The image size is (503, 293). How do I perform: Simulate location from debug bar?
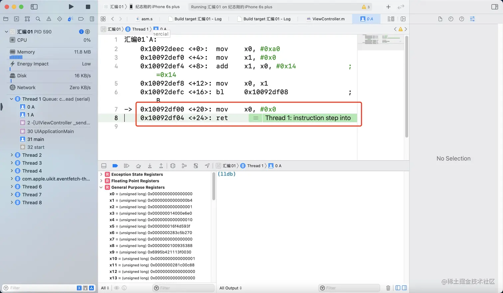point(207,166)
